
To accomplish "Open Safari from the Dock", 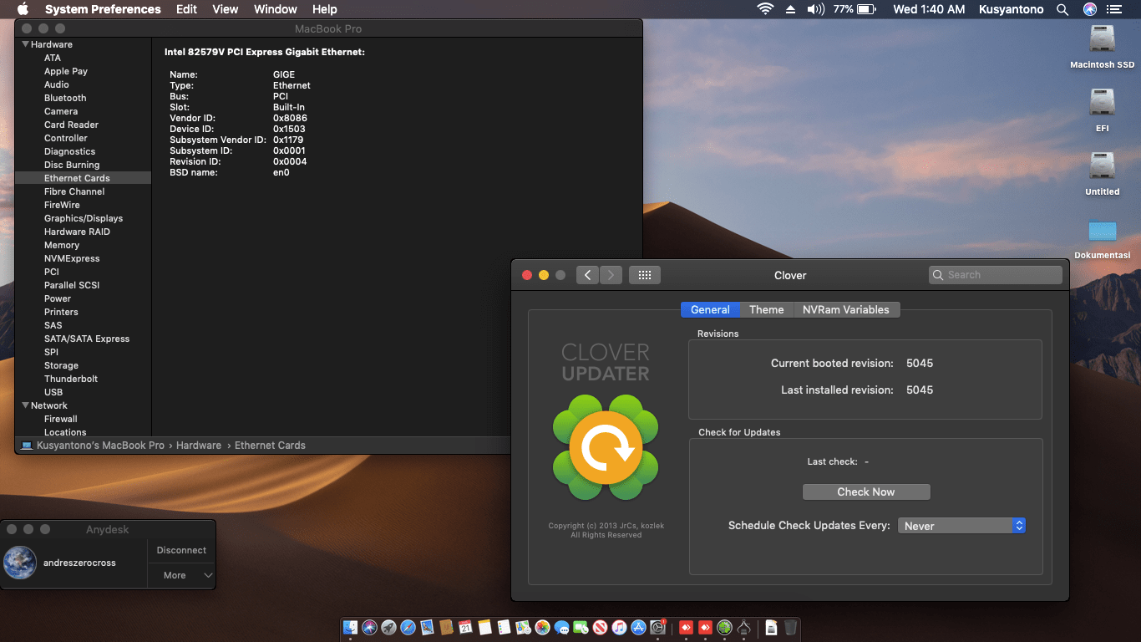I will 408,627.
